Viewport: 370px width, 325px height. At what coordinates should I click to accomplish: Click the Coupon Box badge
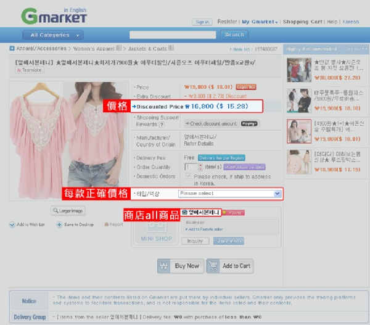pos(246,87)
